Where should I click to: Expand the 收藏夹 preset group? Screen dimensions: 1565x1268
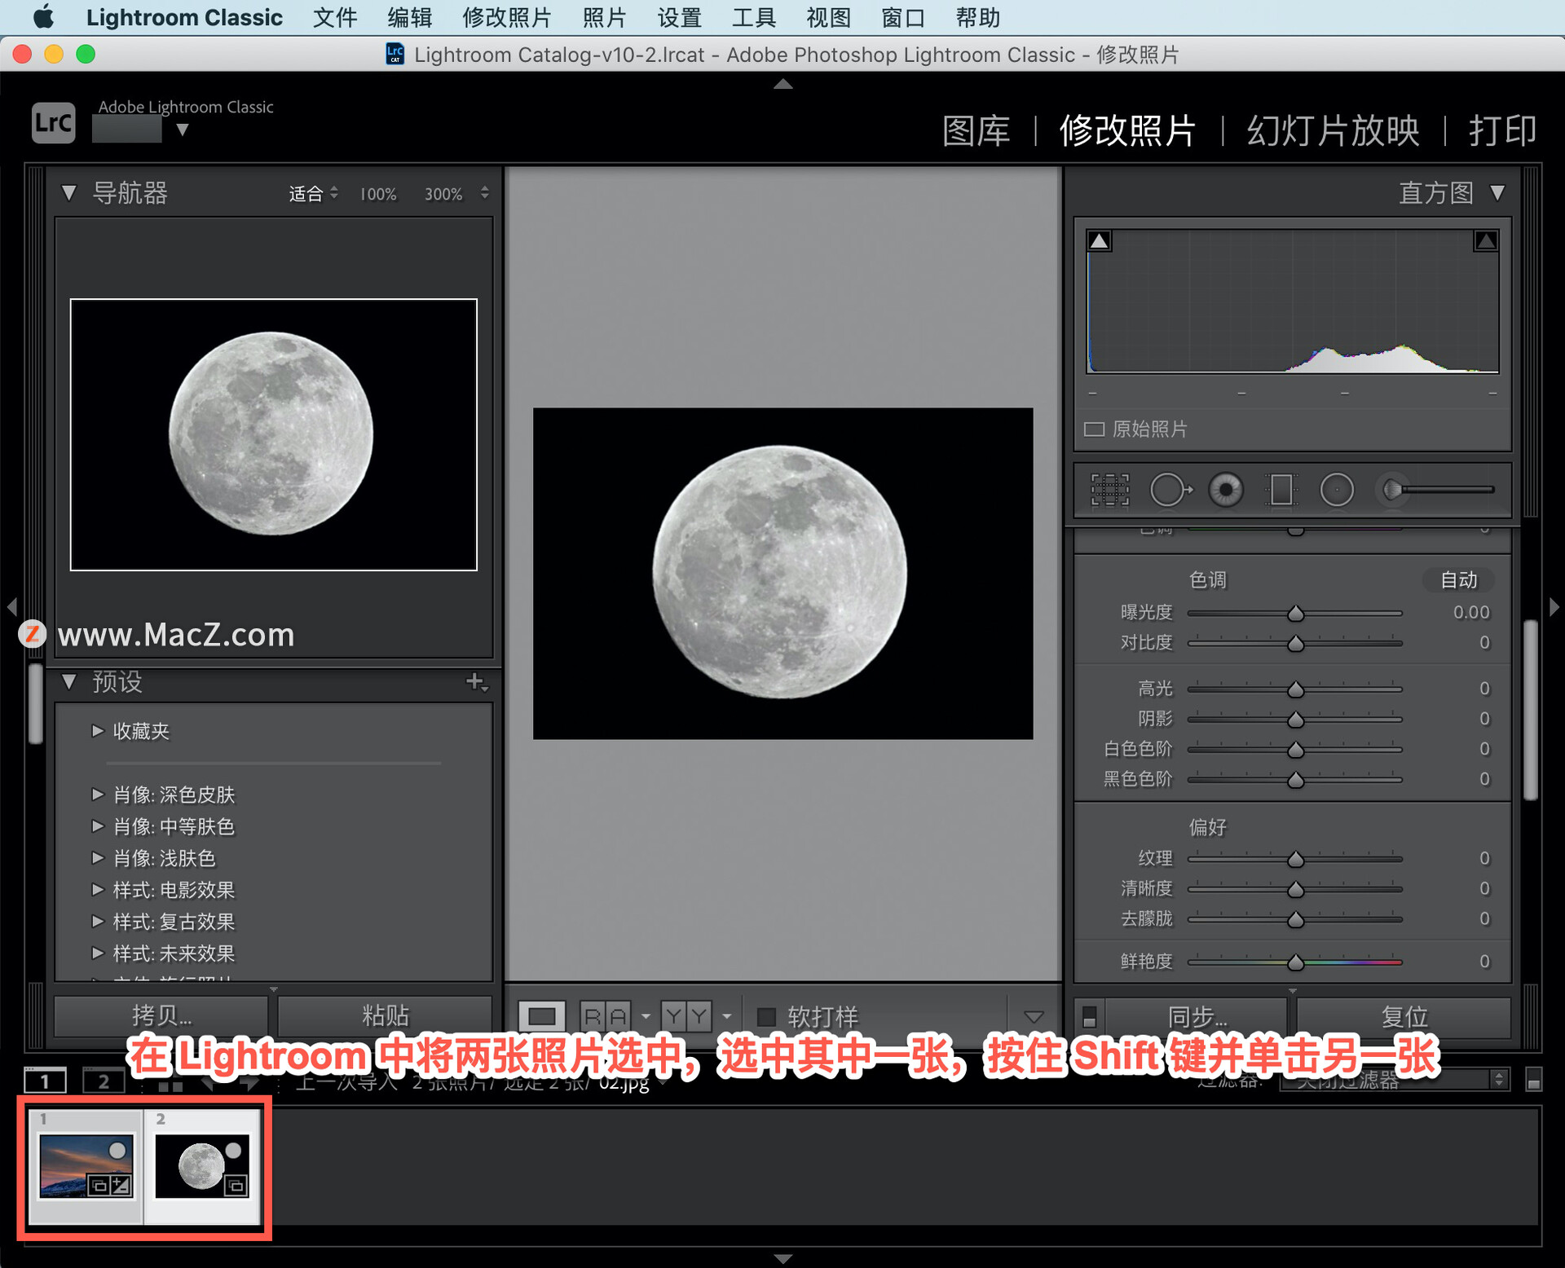pos(98,731)
